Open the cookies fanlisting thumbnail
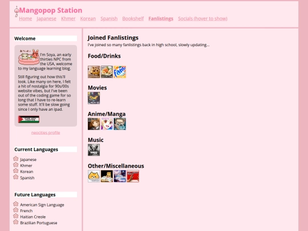308x231 pixels. coord(94,72)
